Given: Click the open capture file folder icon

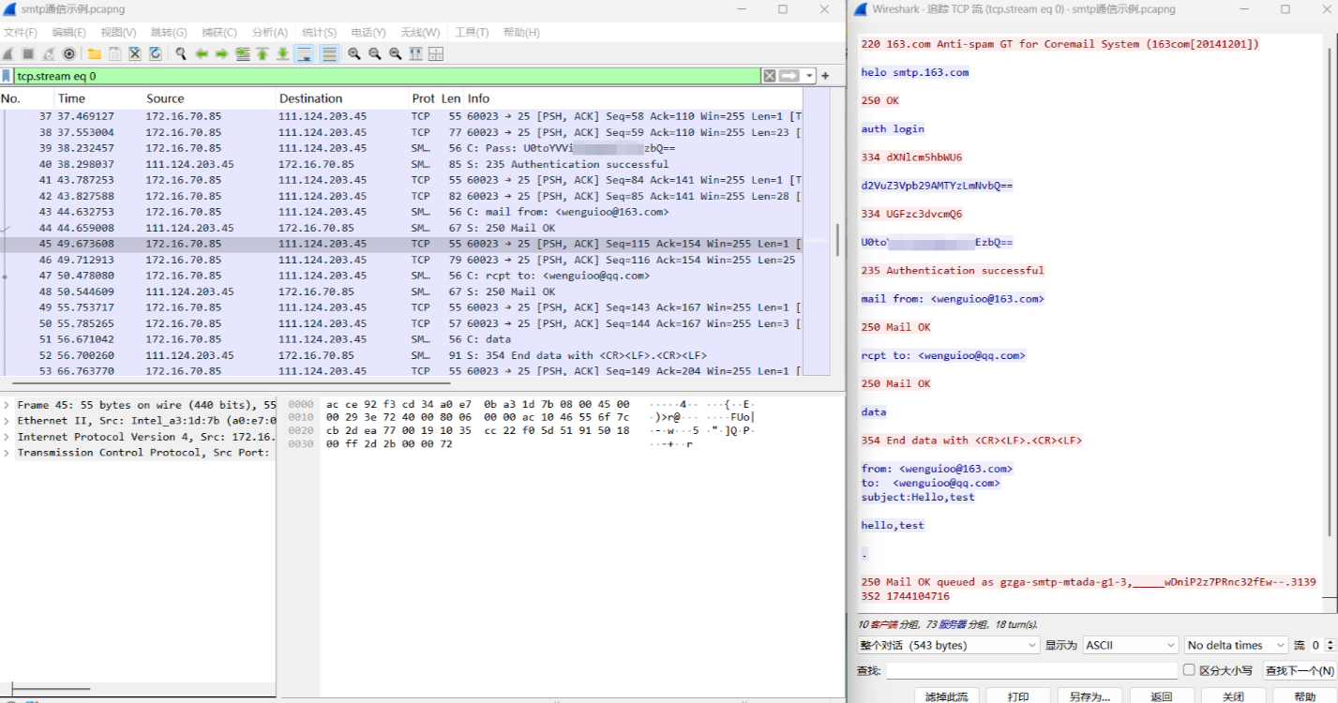Looking at the screenshot, I should point(95,54).
